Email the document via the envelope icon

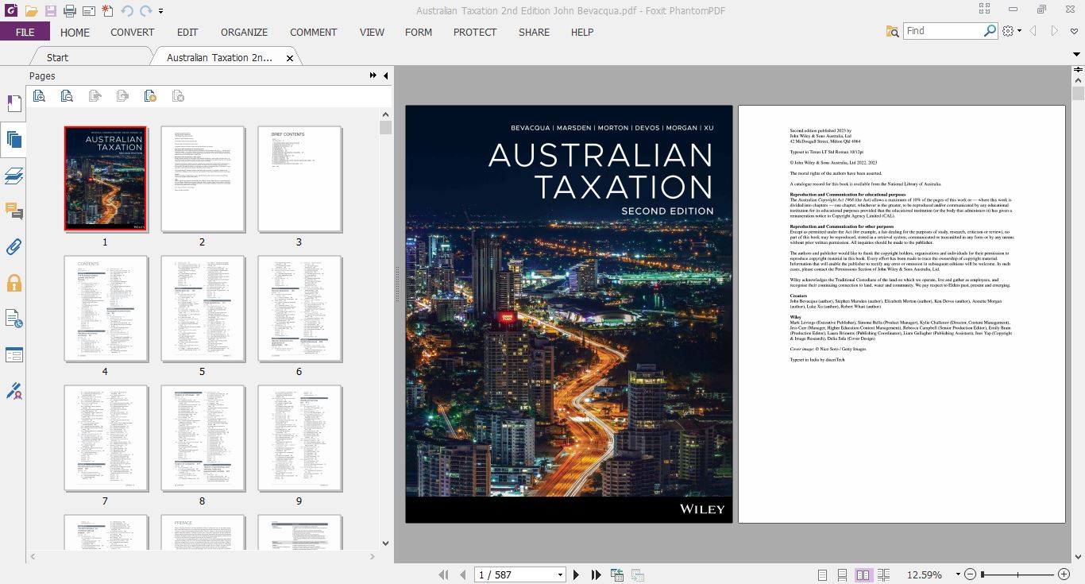(88, 11)
